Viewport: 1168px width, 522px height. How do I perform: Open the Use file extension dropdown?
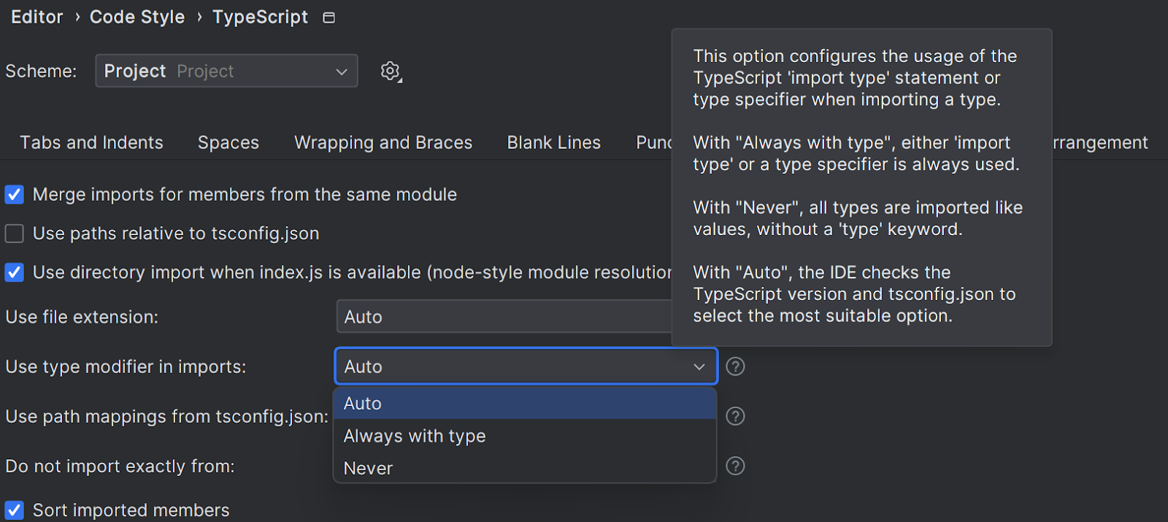click(x=504, y=317)
